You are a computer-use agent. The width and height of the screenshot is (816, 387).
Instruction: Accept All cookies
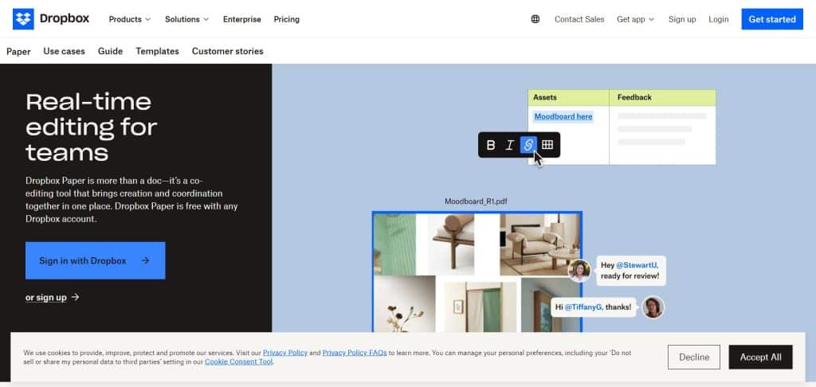[760, 357]
